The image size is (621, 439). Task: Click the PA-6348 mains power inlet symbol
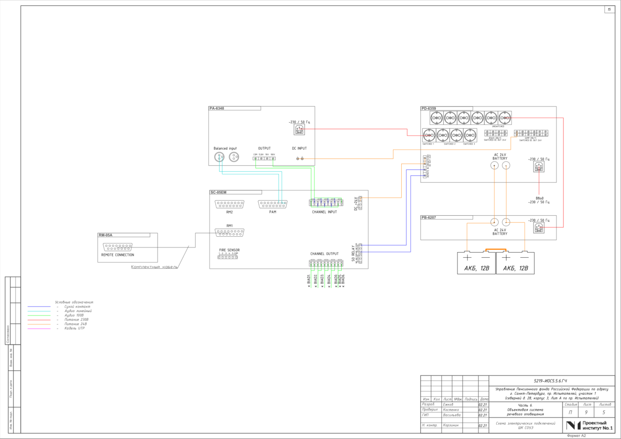(x=299, y=130)
